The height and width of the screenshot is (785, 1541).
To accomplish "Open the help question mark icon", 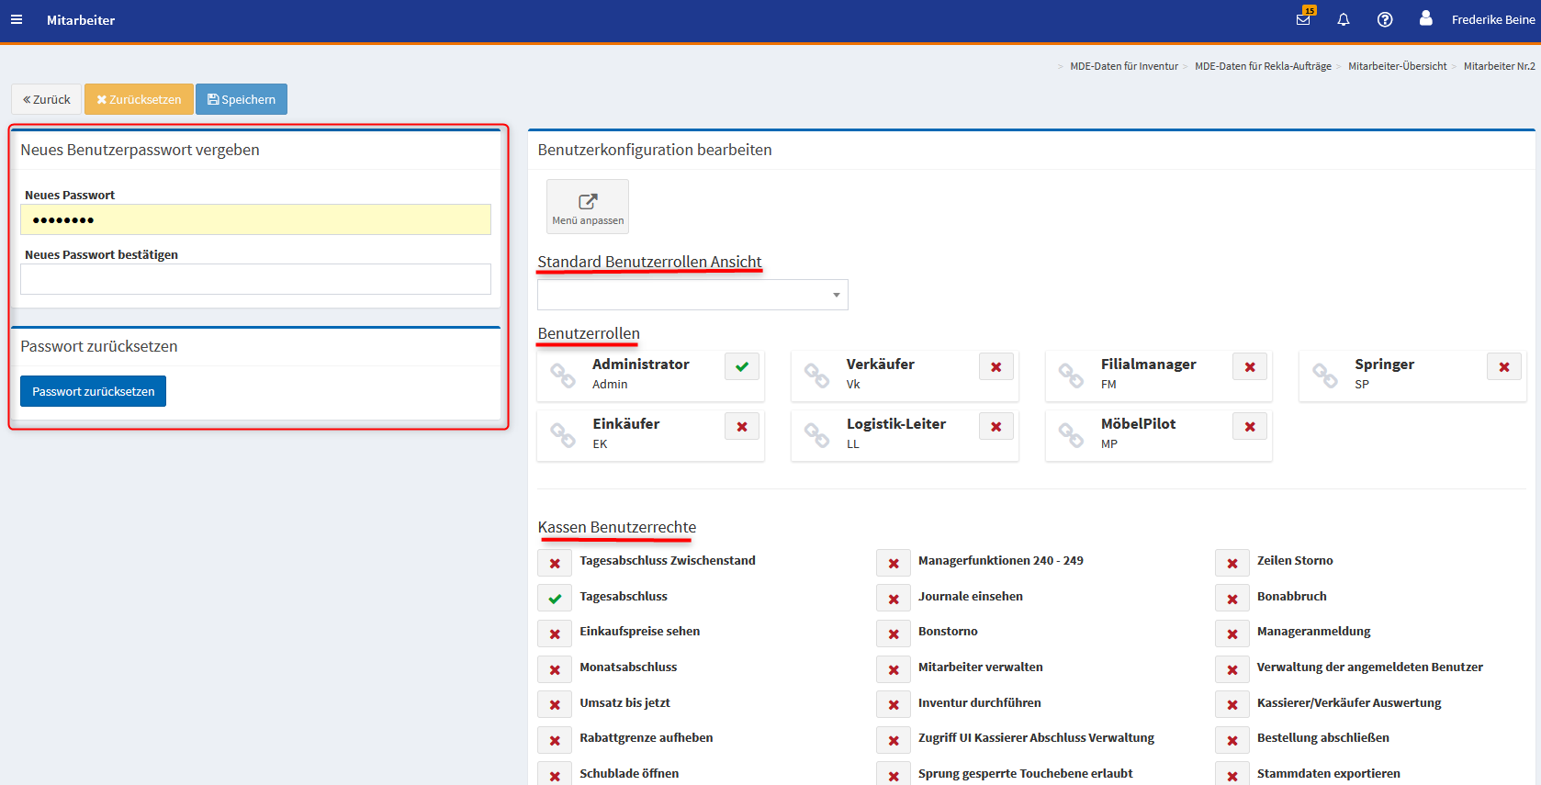I will (x=1385, y=19).
